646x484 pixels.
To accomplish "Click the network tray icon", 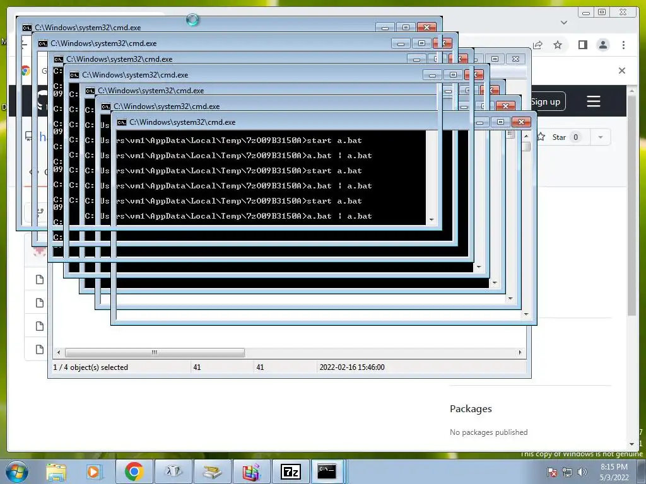I will tap(567, 472).
